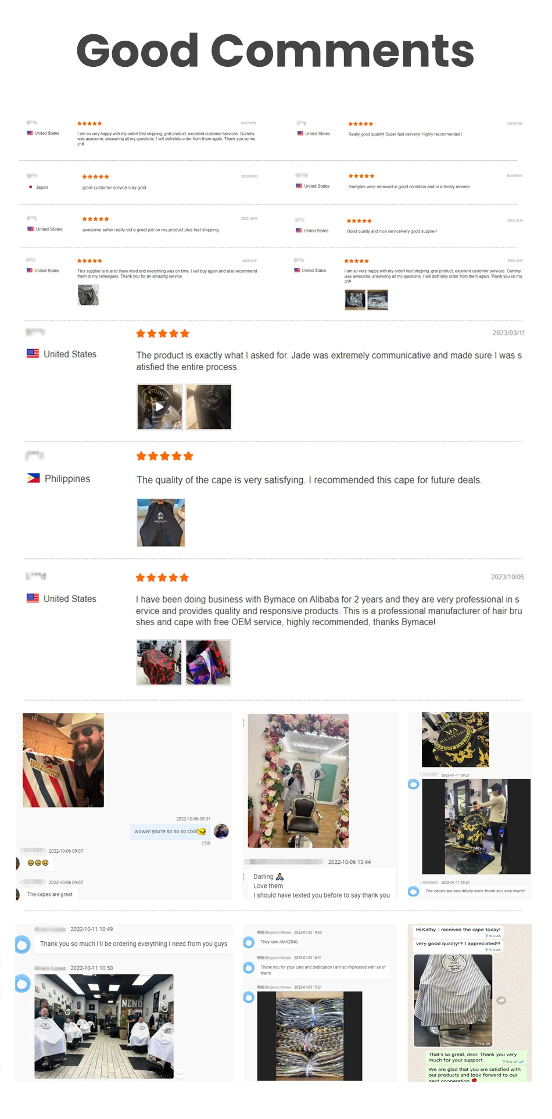
Task: Open the floral mirror salon chair photo
Action: click(x=298, y=781)
